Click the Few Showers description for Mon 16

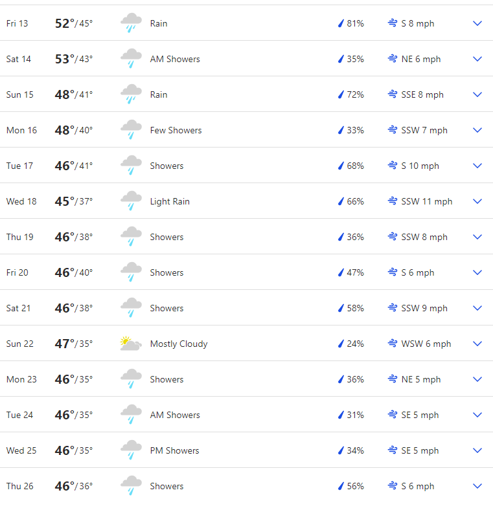click(x=176, y=130)
